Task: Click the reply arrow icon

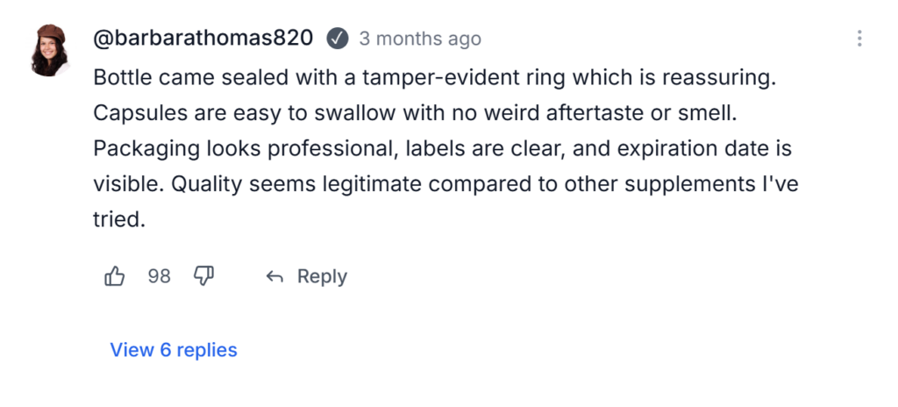Action: click(x=274, y=277)
